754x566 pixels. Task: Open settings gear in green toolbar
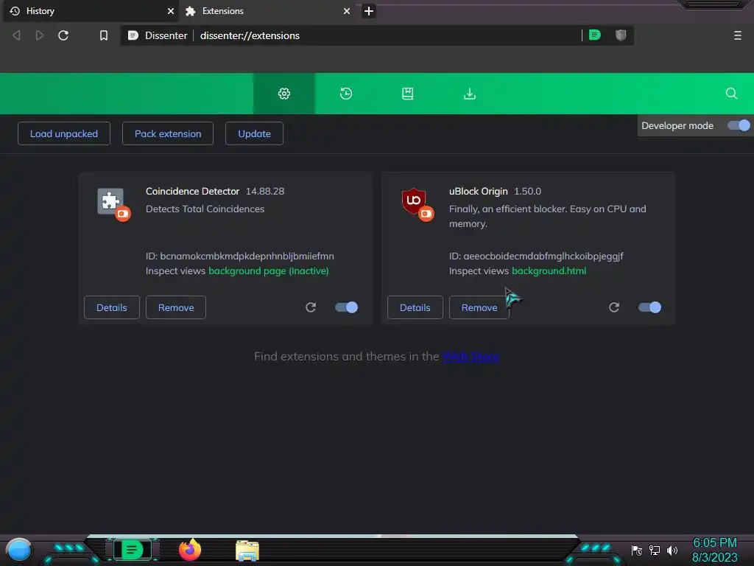point(284,94)
